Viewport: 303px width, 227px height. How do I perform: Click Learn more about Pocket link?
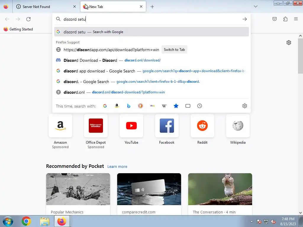(117, 167)
